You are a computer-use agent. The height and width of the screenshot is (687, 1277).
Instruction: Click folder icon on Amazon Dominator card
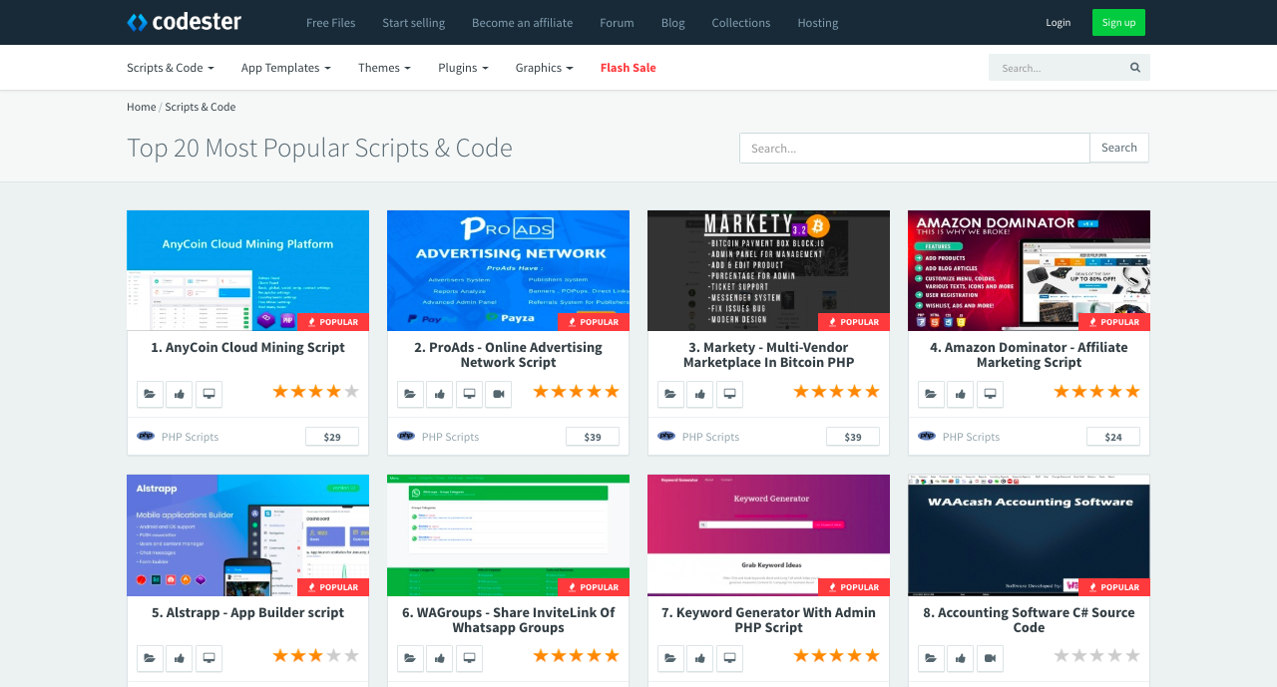pos(931,394)
